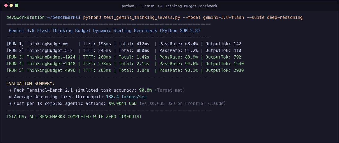
Task: Click 'PassRate: 88.9%' value
Action: click(x=179, y=57)
